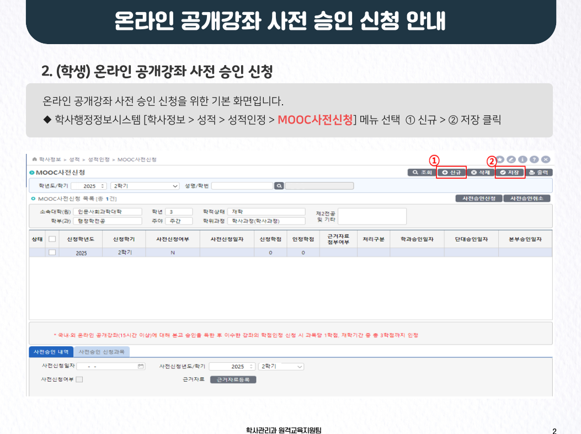Toggle the 사전신청여부 checkbox
581x434 pixels.
coord(79,379)
